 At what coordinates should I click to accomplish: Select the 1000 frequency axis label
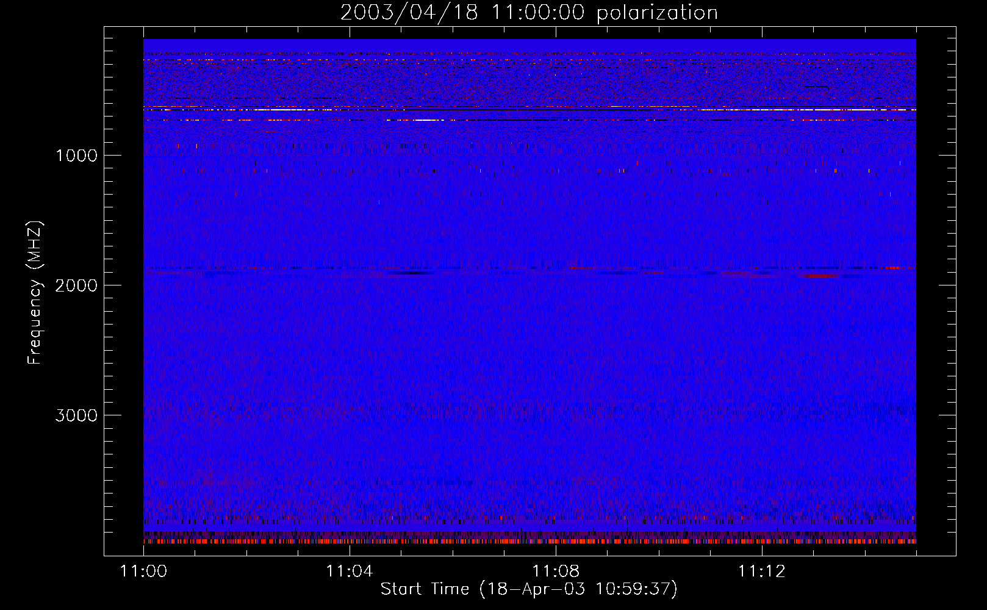coord(76,156)
